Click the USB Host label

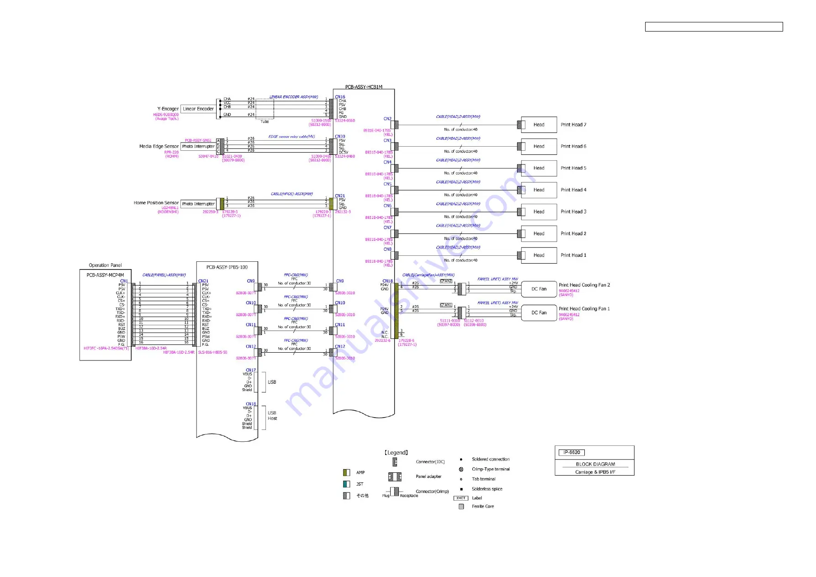(272, 416)
